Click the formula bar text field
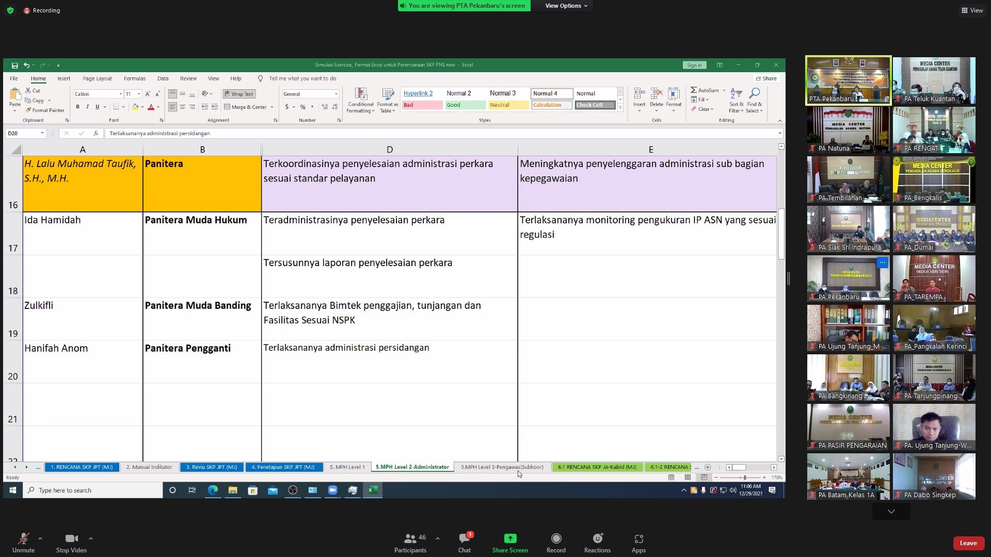Image resolution: width=991 pixels, height=557 pixels. (441, 133)
